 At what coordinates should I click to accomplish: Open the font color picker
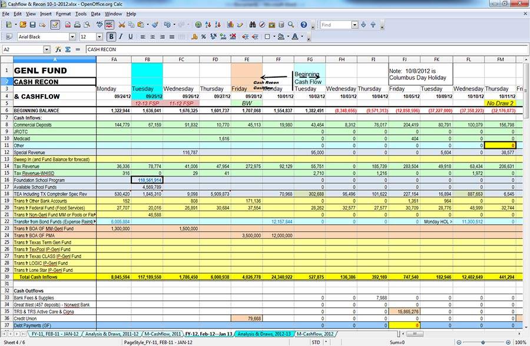[302, 36]
